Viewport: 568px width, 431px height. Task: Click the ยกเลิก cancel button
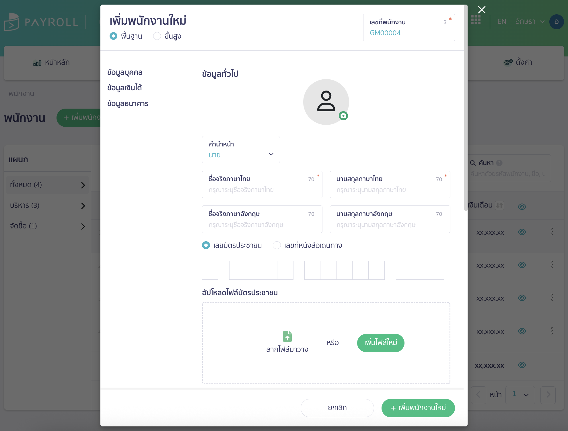click(x=337, y=408)
